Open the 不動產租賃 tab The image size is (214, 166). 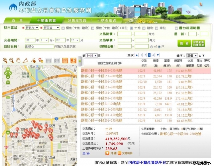click(107, 20)
